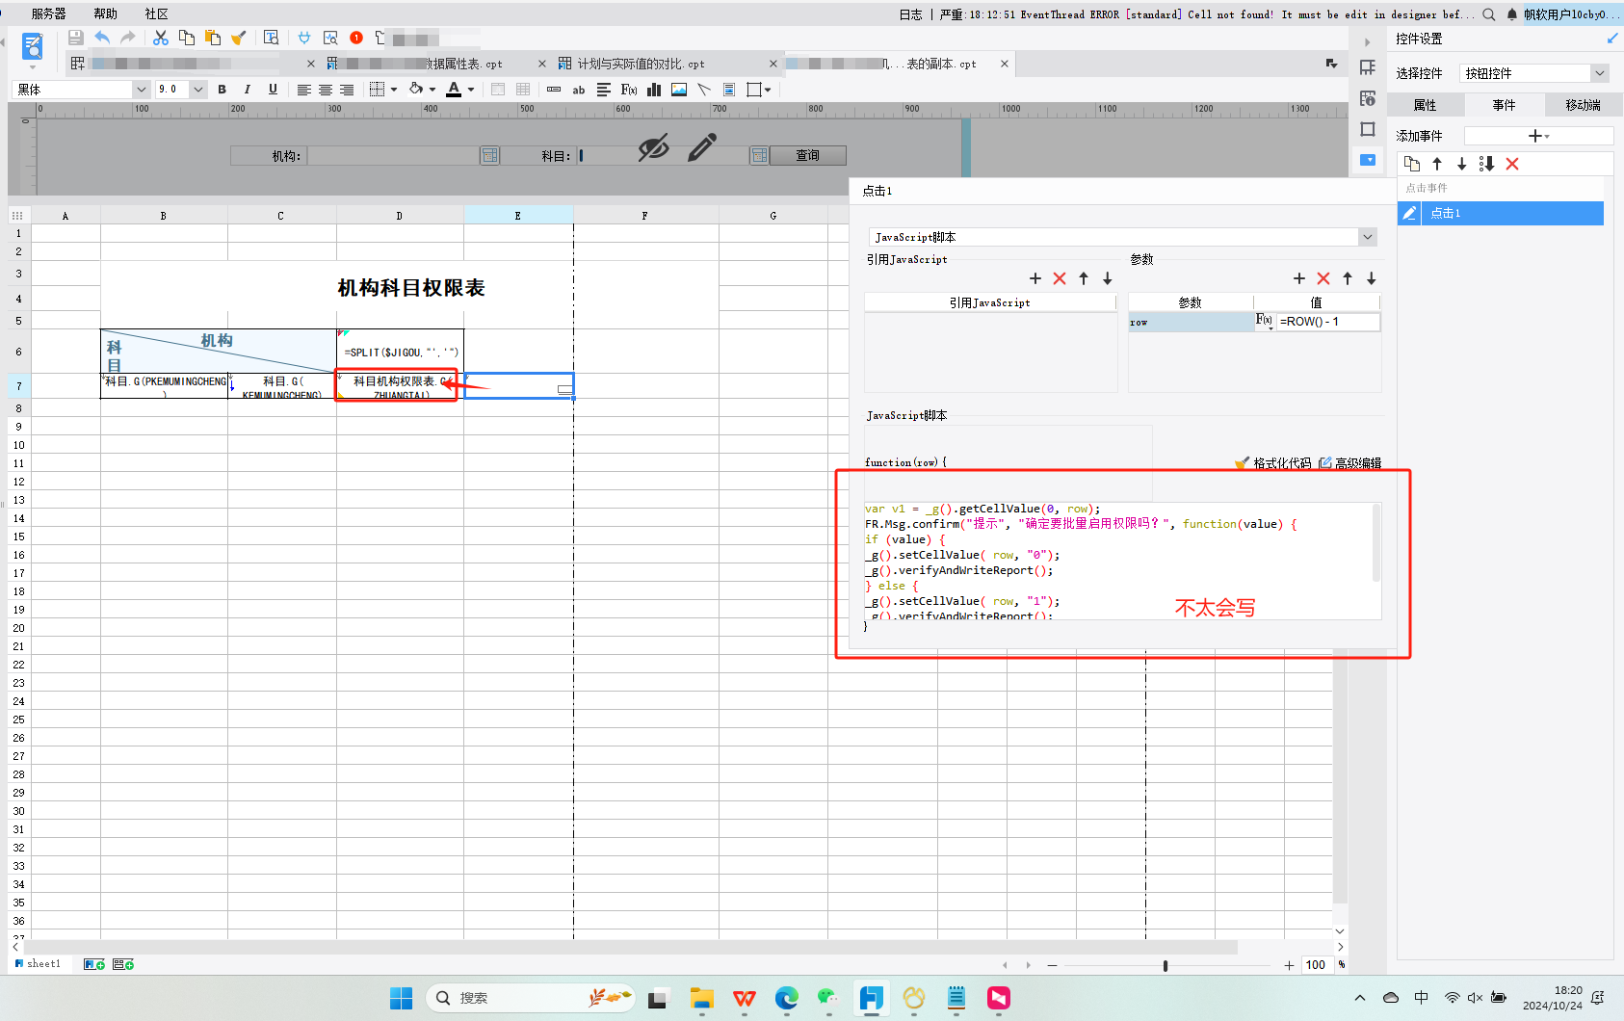Click the 查询 button in the parameter panel
The image size is (1624, 1021).
click(x=807, y=155)
